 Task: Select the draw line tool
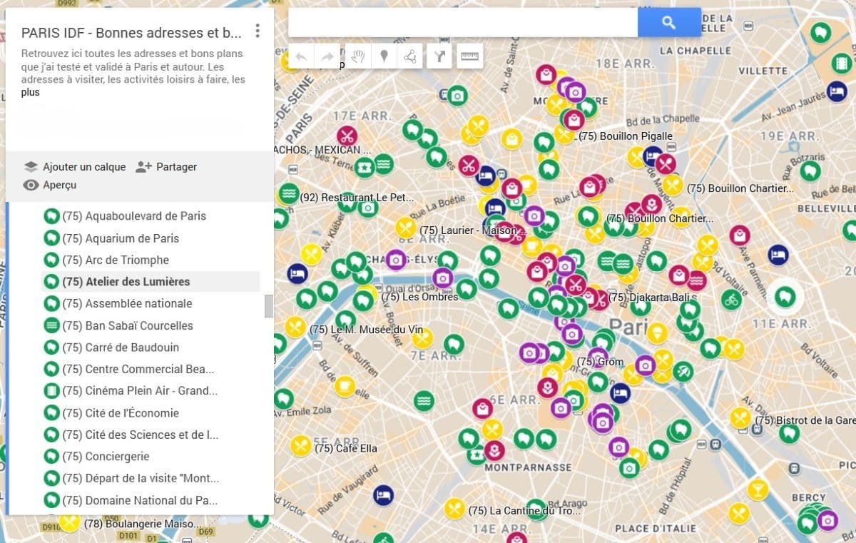pyautogui.click(x=410, y=57)
